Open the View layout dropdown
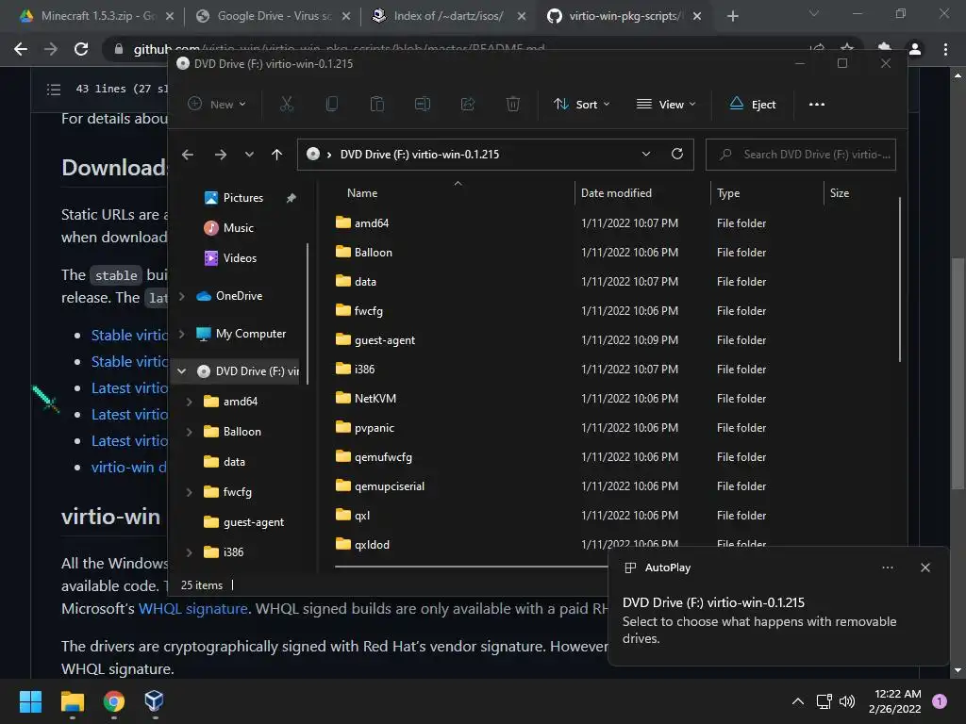 pos(666,104)
